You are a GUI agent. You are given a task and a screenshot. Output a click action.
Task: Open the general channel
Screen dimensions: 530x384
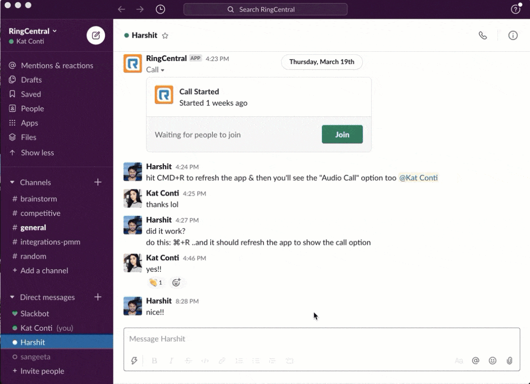pos(33,228)
